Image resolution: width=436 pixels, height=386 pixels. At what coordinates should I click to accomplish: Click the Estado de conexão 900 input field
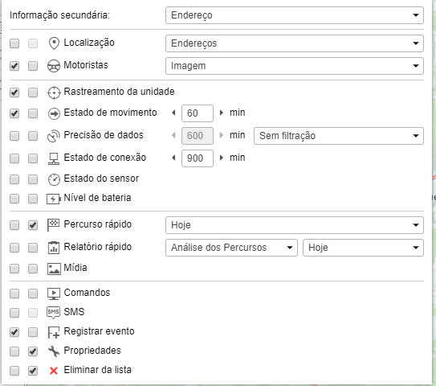click(198, 158)
